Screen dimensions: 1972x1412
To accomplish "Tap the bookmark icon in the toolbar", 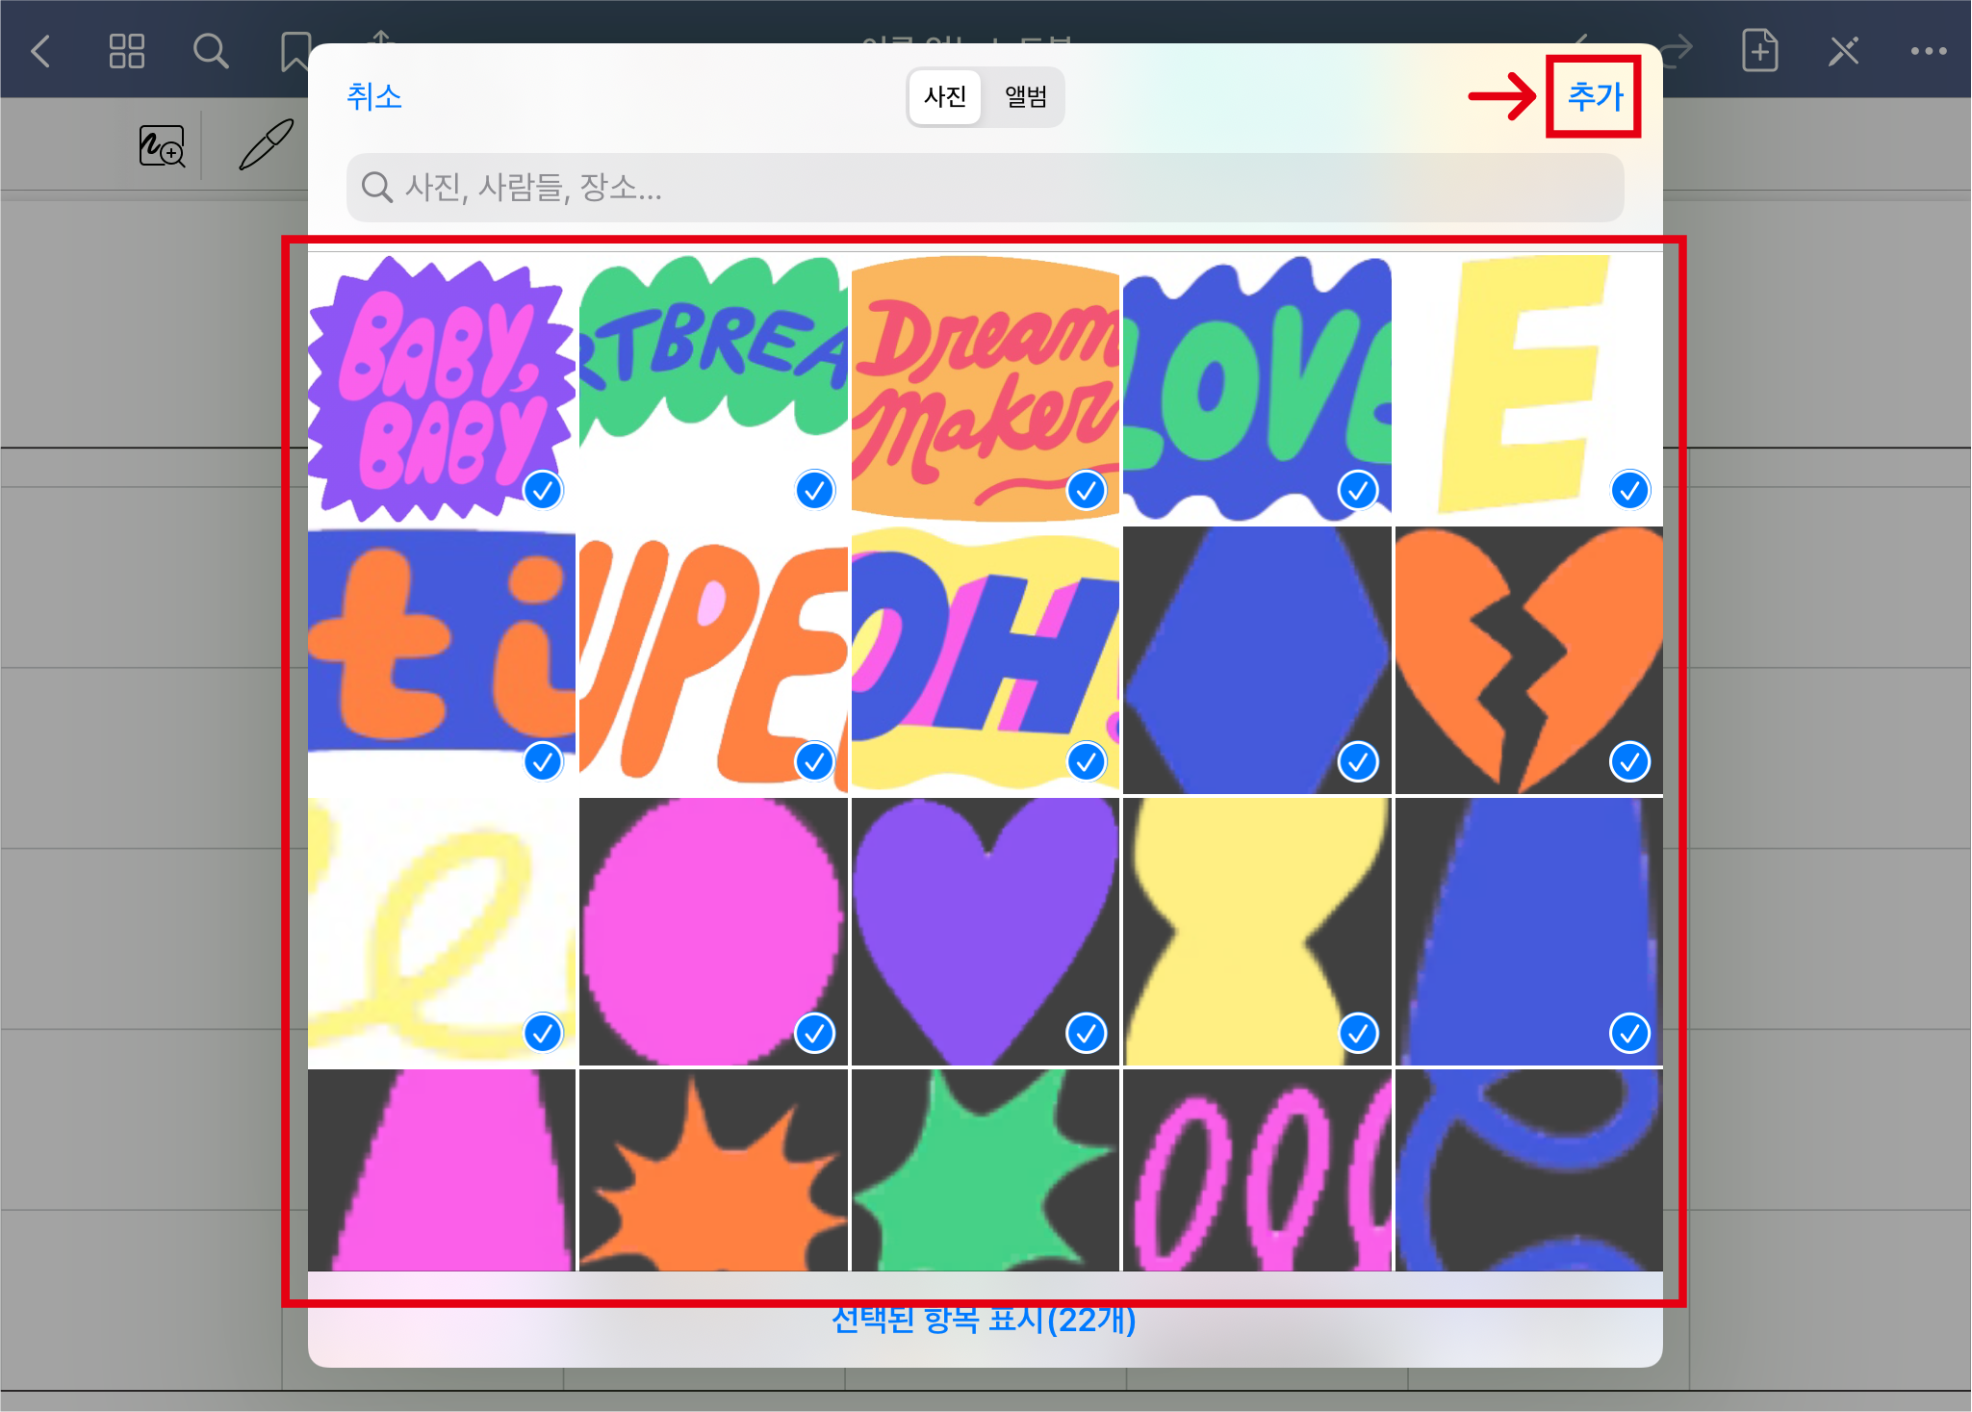I will (295, 52).
